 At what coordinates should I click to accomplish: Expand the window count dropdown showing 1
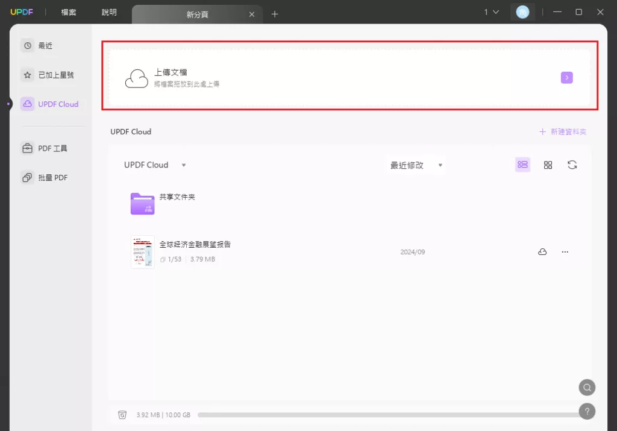[x=491, y=12]
